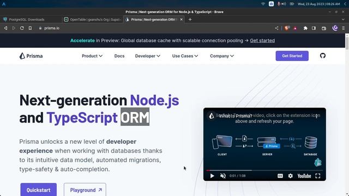Expand the Use Cases menu
Image resolution: width=349 pixels, height=196 pixels.
[185, 56]
